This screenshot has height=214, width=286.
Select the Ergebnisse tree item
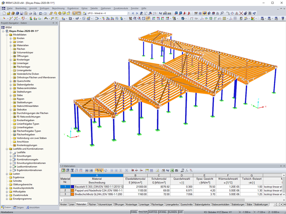pos(18,177)
